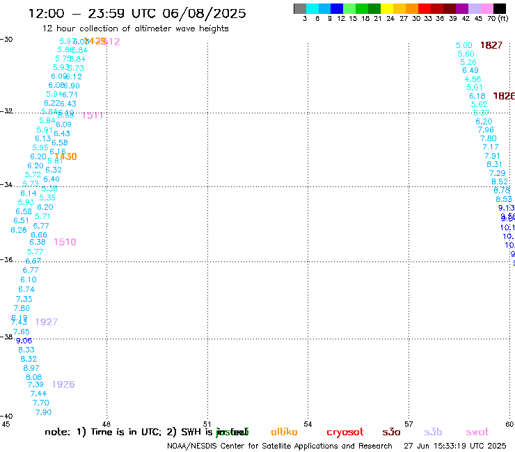Click the wave height value '7.65'

pyautogui.click(x=22, y=332)
